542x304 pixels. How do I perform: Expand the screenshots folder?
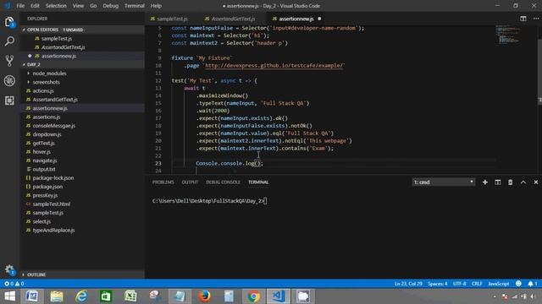point(46,82)
